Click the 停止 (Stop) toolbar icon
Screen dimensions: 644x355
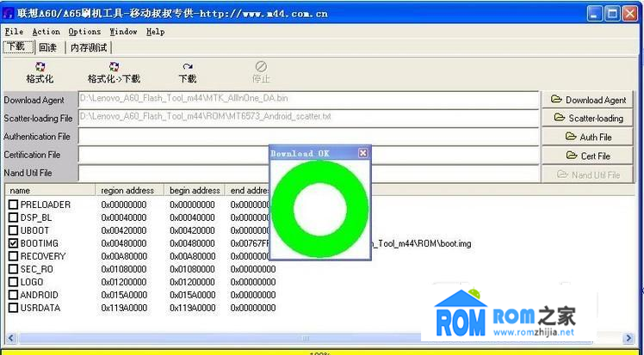pyautogui.click(x=261, y=66)
